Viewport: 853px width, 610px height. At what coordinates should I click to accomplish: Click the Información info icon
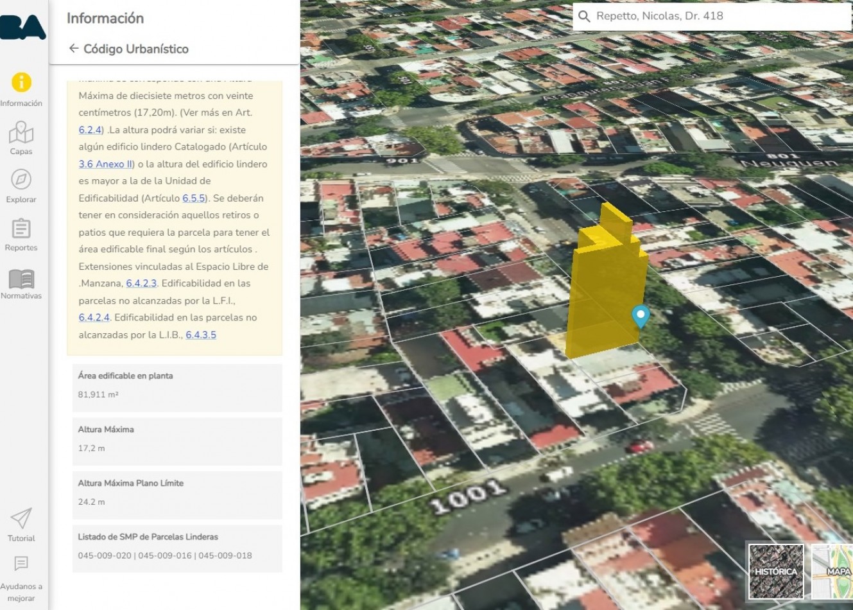point(21,82)
